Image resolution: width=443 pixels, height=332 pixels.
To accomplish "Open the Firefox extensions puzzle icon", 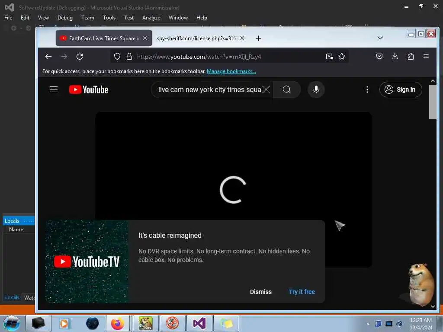I will (411, 56).
